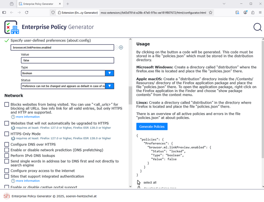Check Configure DNS over HTTPS
This screenshot has width=264, height=202.
click(x=7, y=145)
